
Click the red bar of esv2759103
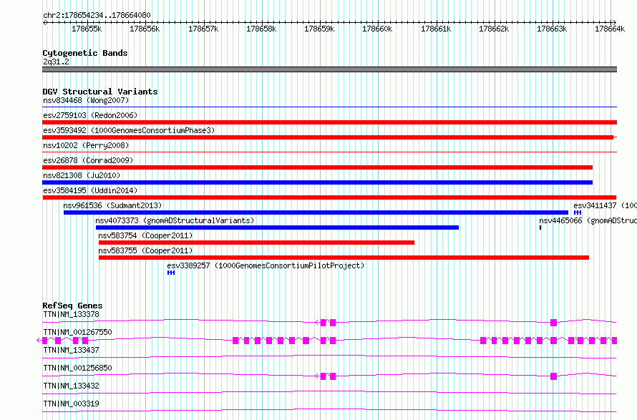[x=329, y=122]
